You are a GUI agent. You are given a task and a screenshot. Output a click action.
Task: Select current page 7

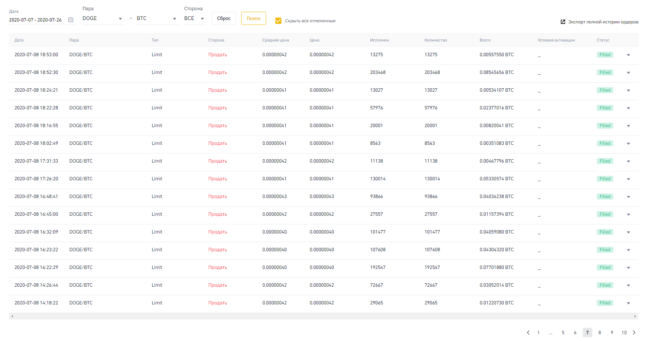[587, 333]
